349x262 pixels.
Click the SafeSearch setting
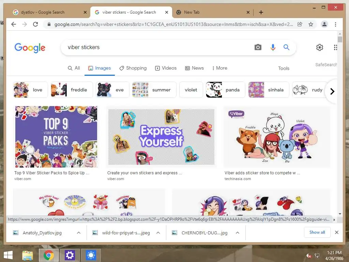[326, 64]
